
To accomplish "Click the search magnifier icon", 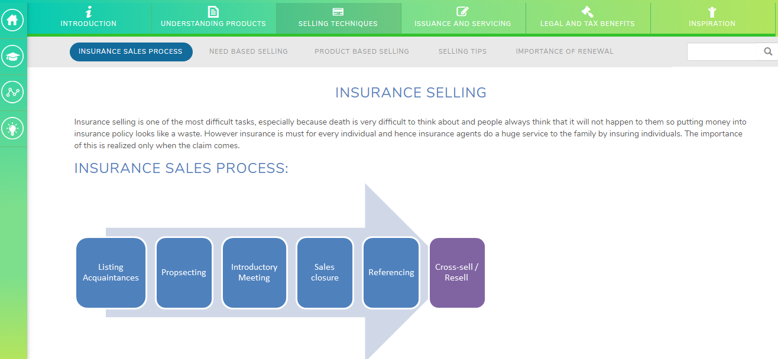I will point(768,52).
